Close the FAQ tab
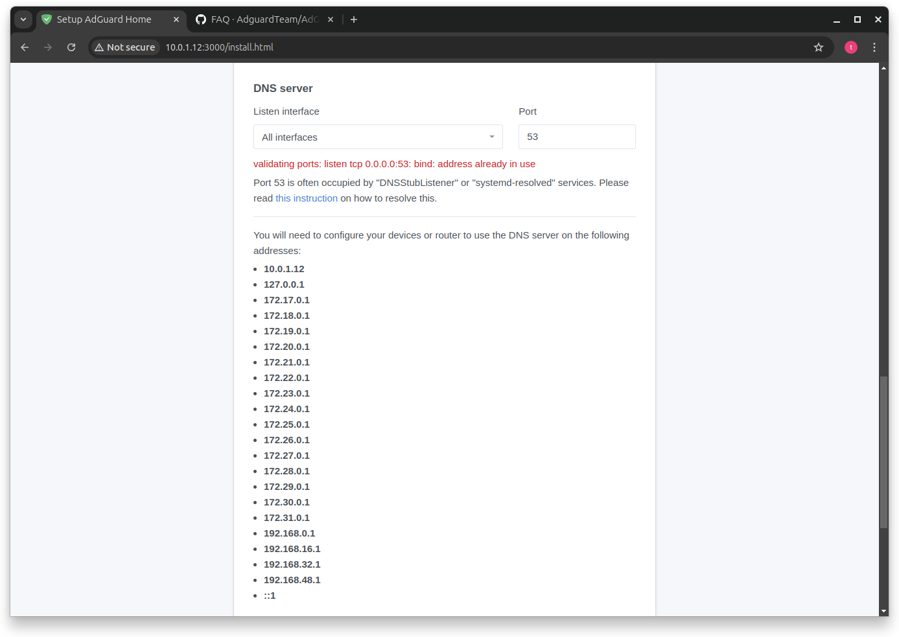 (331, 19)
